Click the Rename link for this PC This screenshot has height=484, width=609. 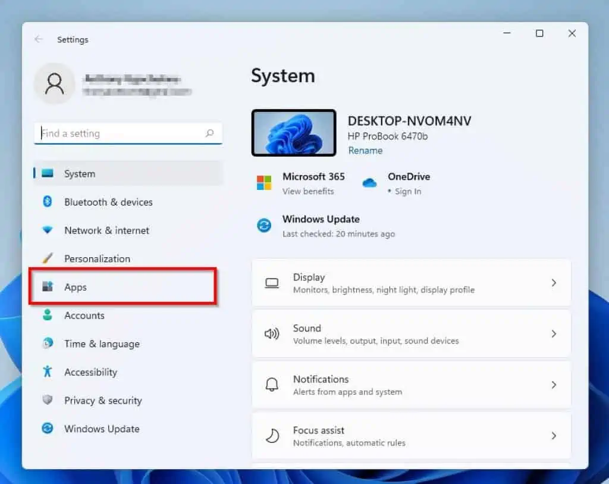click(x=365, y=150)
